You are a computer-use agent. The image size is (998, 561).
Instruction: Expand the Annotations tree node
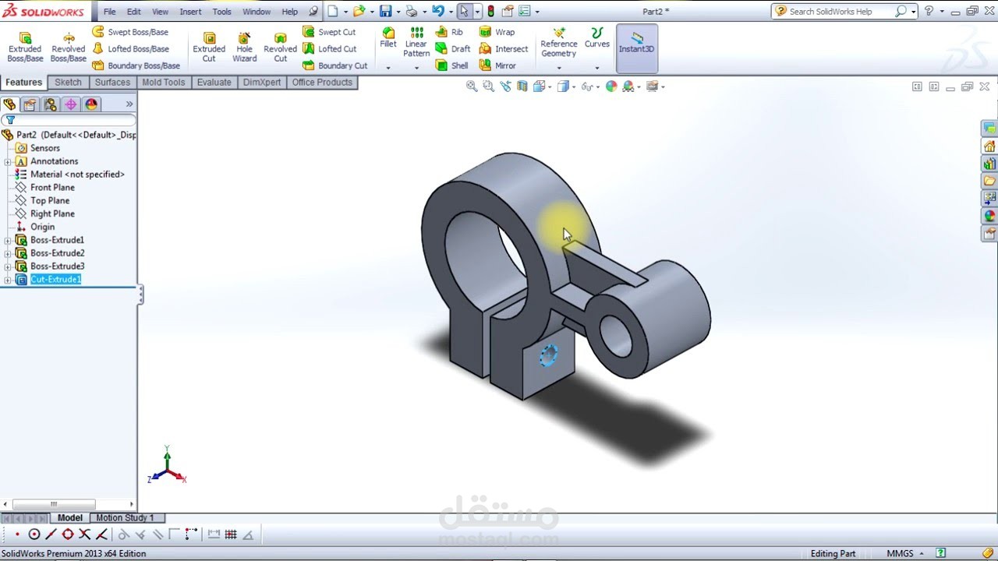[x=7, y=161]
